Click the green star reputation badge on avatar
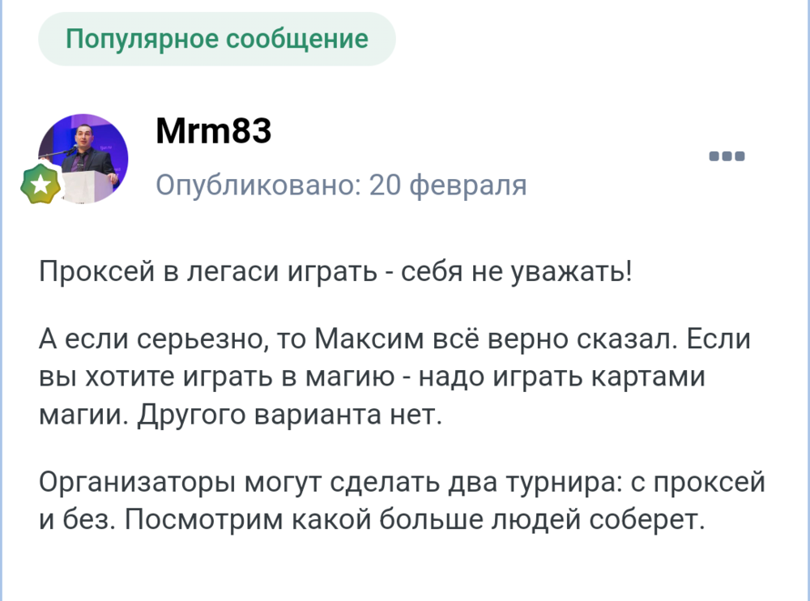 [40, 181]
